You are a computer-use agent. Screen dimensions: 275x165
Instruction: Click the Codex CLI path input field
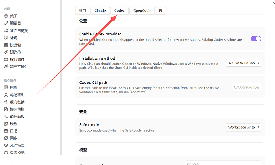(246, 87)
